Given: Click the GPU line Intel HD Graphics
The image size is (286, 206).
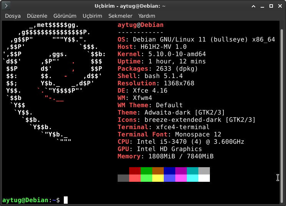Looking at the screenshot, I should (x=160, y=149).
